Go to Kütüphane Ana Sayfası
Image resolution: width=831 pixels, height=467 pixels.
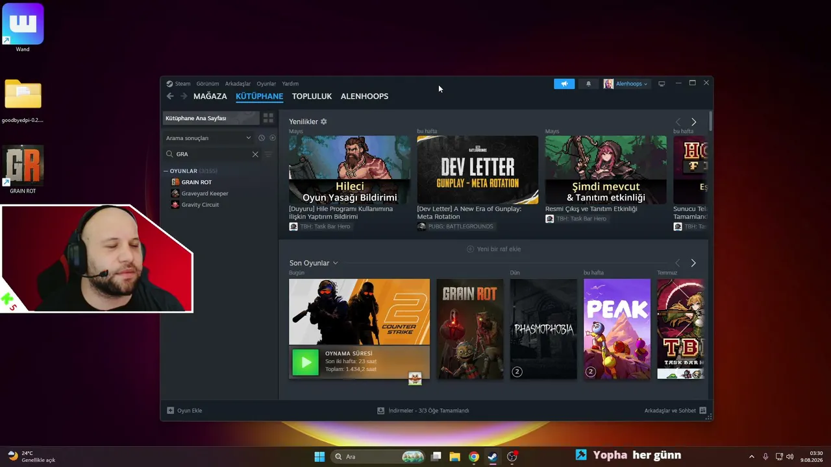coord(211,118)
